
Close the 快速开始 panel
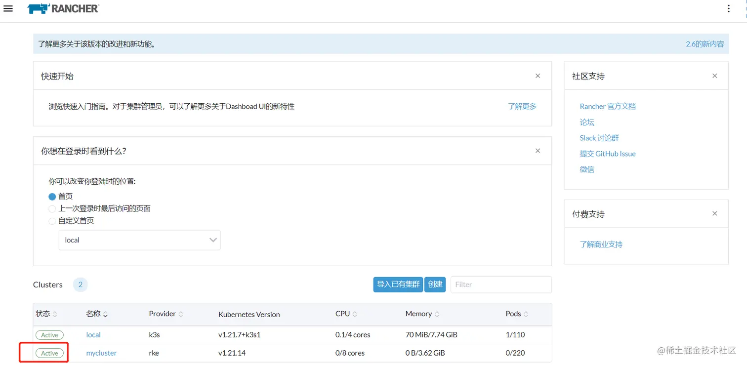538,76
